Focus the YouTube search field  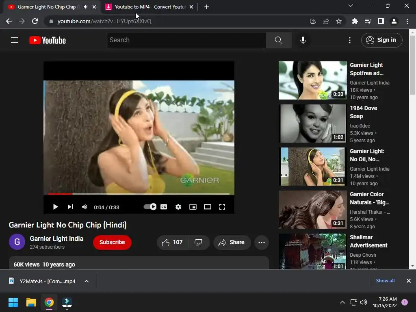186,40
